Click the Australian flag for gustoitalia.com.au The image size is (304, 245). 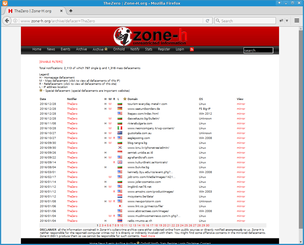click(120, 133)
